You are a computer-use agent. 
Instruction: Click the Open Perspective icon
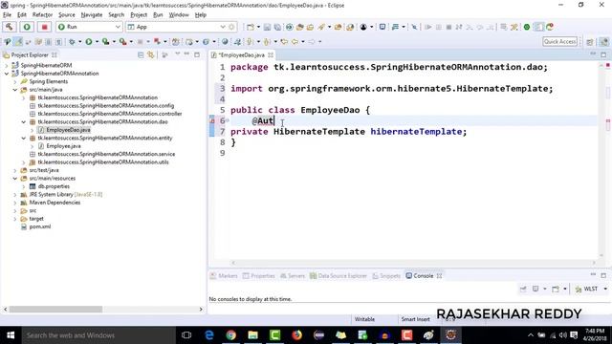click(x=590, y=42)
